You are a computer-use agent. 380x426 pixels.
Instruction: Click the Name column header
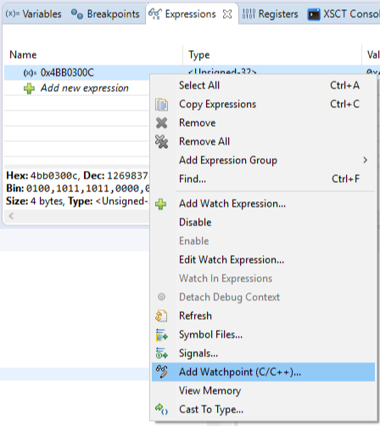click(23, 54)
